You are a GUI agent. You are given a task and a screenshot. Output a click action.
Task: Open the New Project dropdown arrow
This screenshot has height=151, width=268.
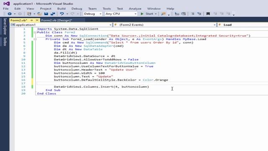click(x=34, y=14)
